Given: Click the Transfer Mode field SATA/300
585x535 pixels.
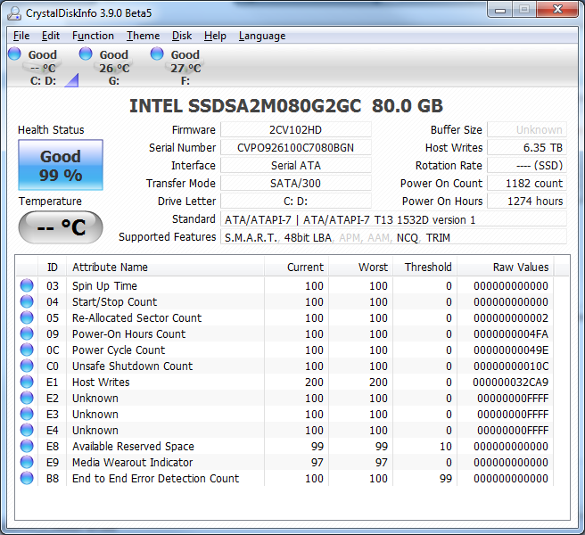Looking at the screenshot, I should tap(296, 183).
